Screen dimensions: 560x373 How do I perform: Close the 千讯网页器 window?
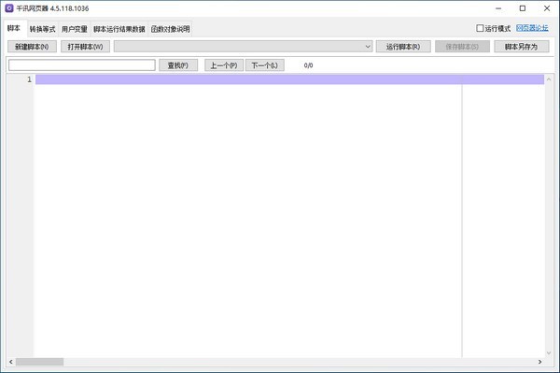tap(547, 8)
